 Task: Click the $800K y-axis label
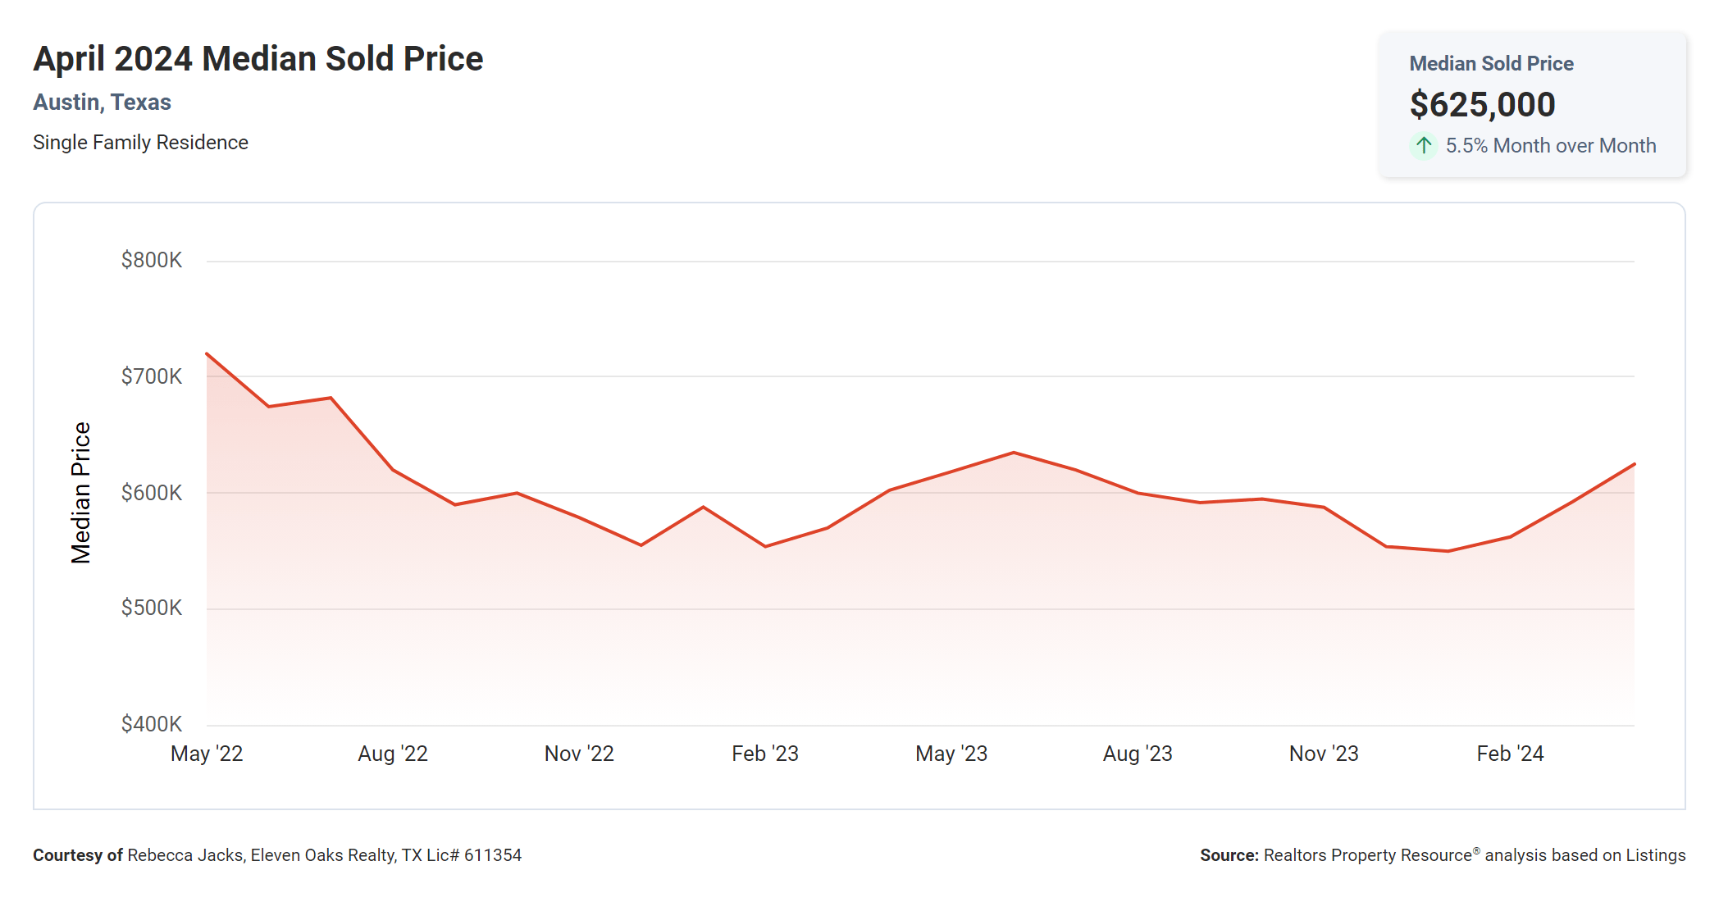[152, 261]
